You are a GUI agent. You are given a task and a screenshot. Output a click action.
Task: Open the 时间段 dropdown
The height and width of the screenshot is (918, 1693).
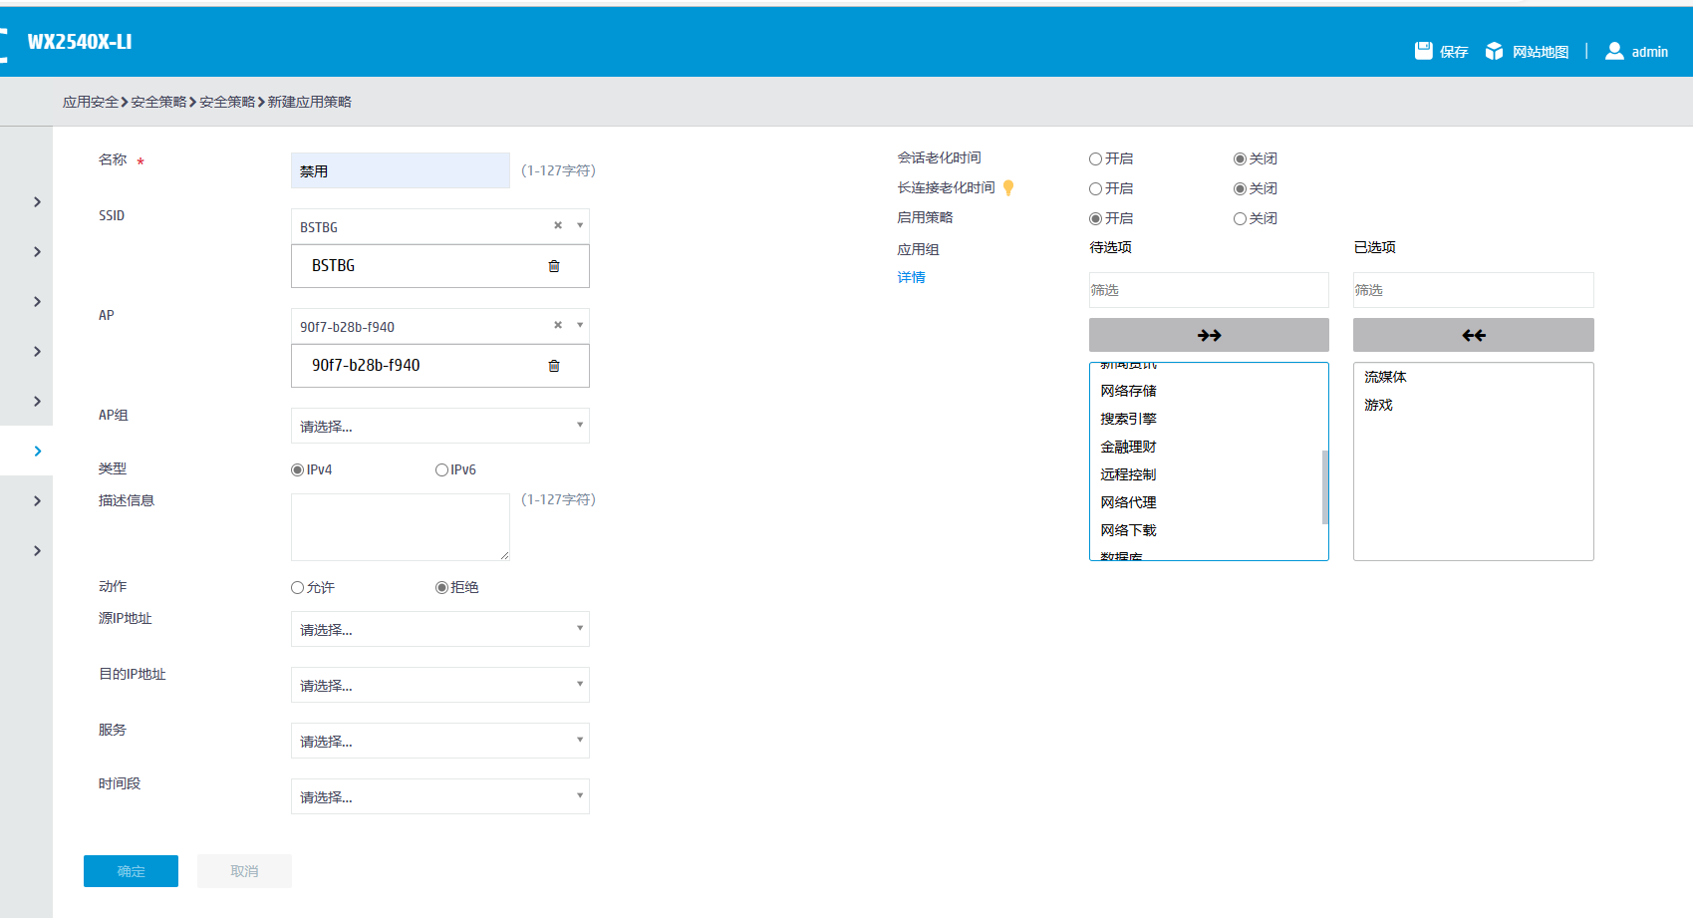point(440,796)
